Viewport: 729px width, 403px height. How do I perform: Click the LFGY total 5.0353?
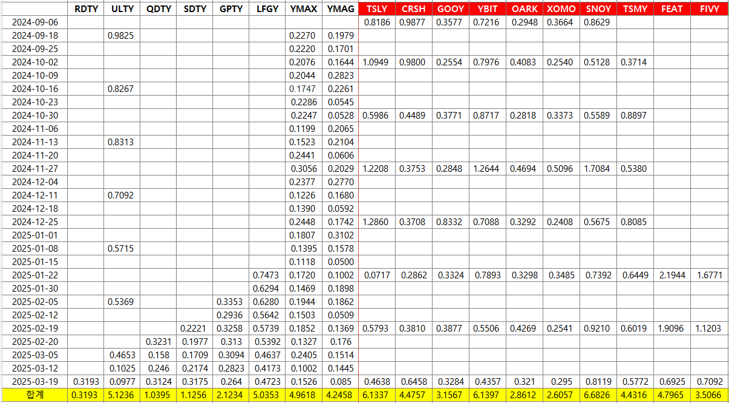tap(267, 395)
